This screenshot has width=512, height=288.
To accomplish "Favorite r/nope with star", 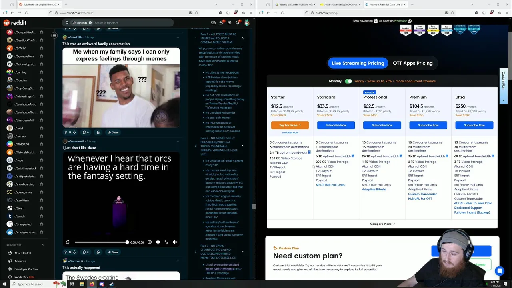I will (41, 160).
